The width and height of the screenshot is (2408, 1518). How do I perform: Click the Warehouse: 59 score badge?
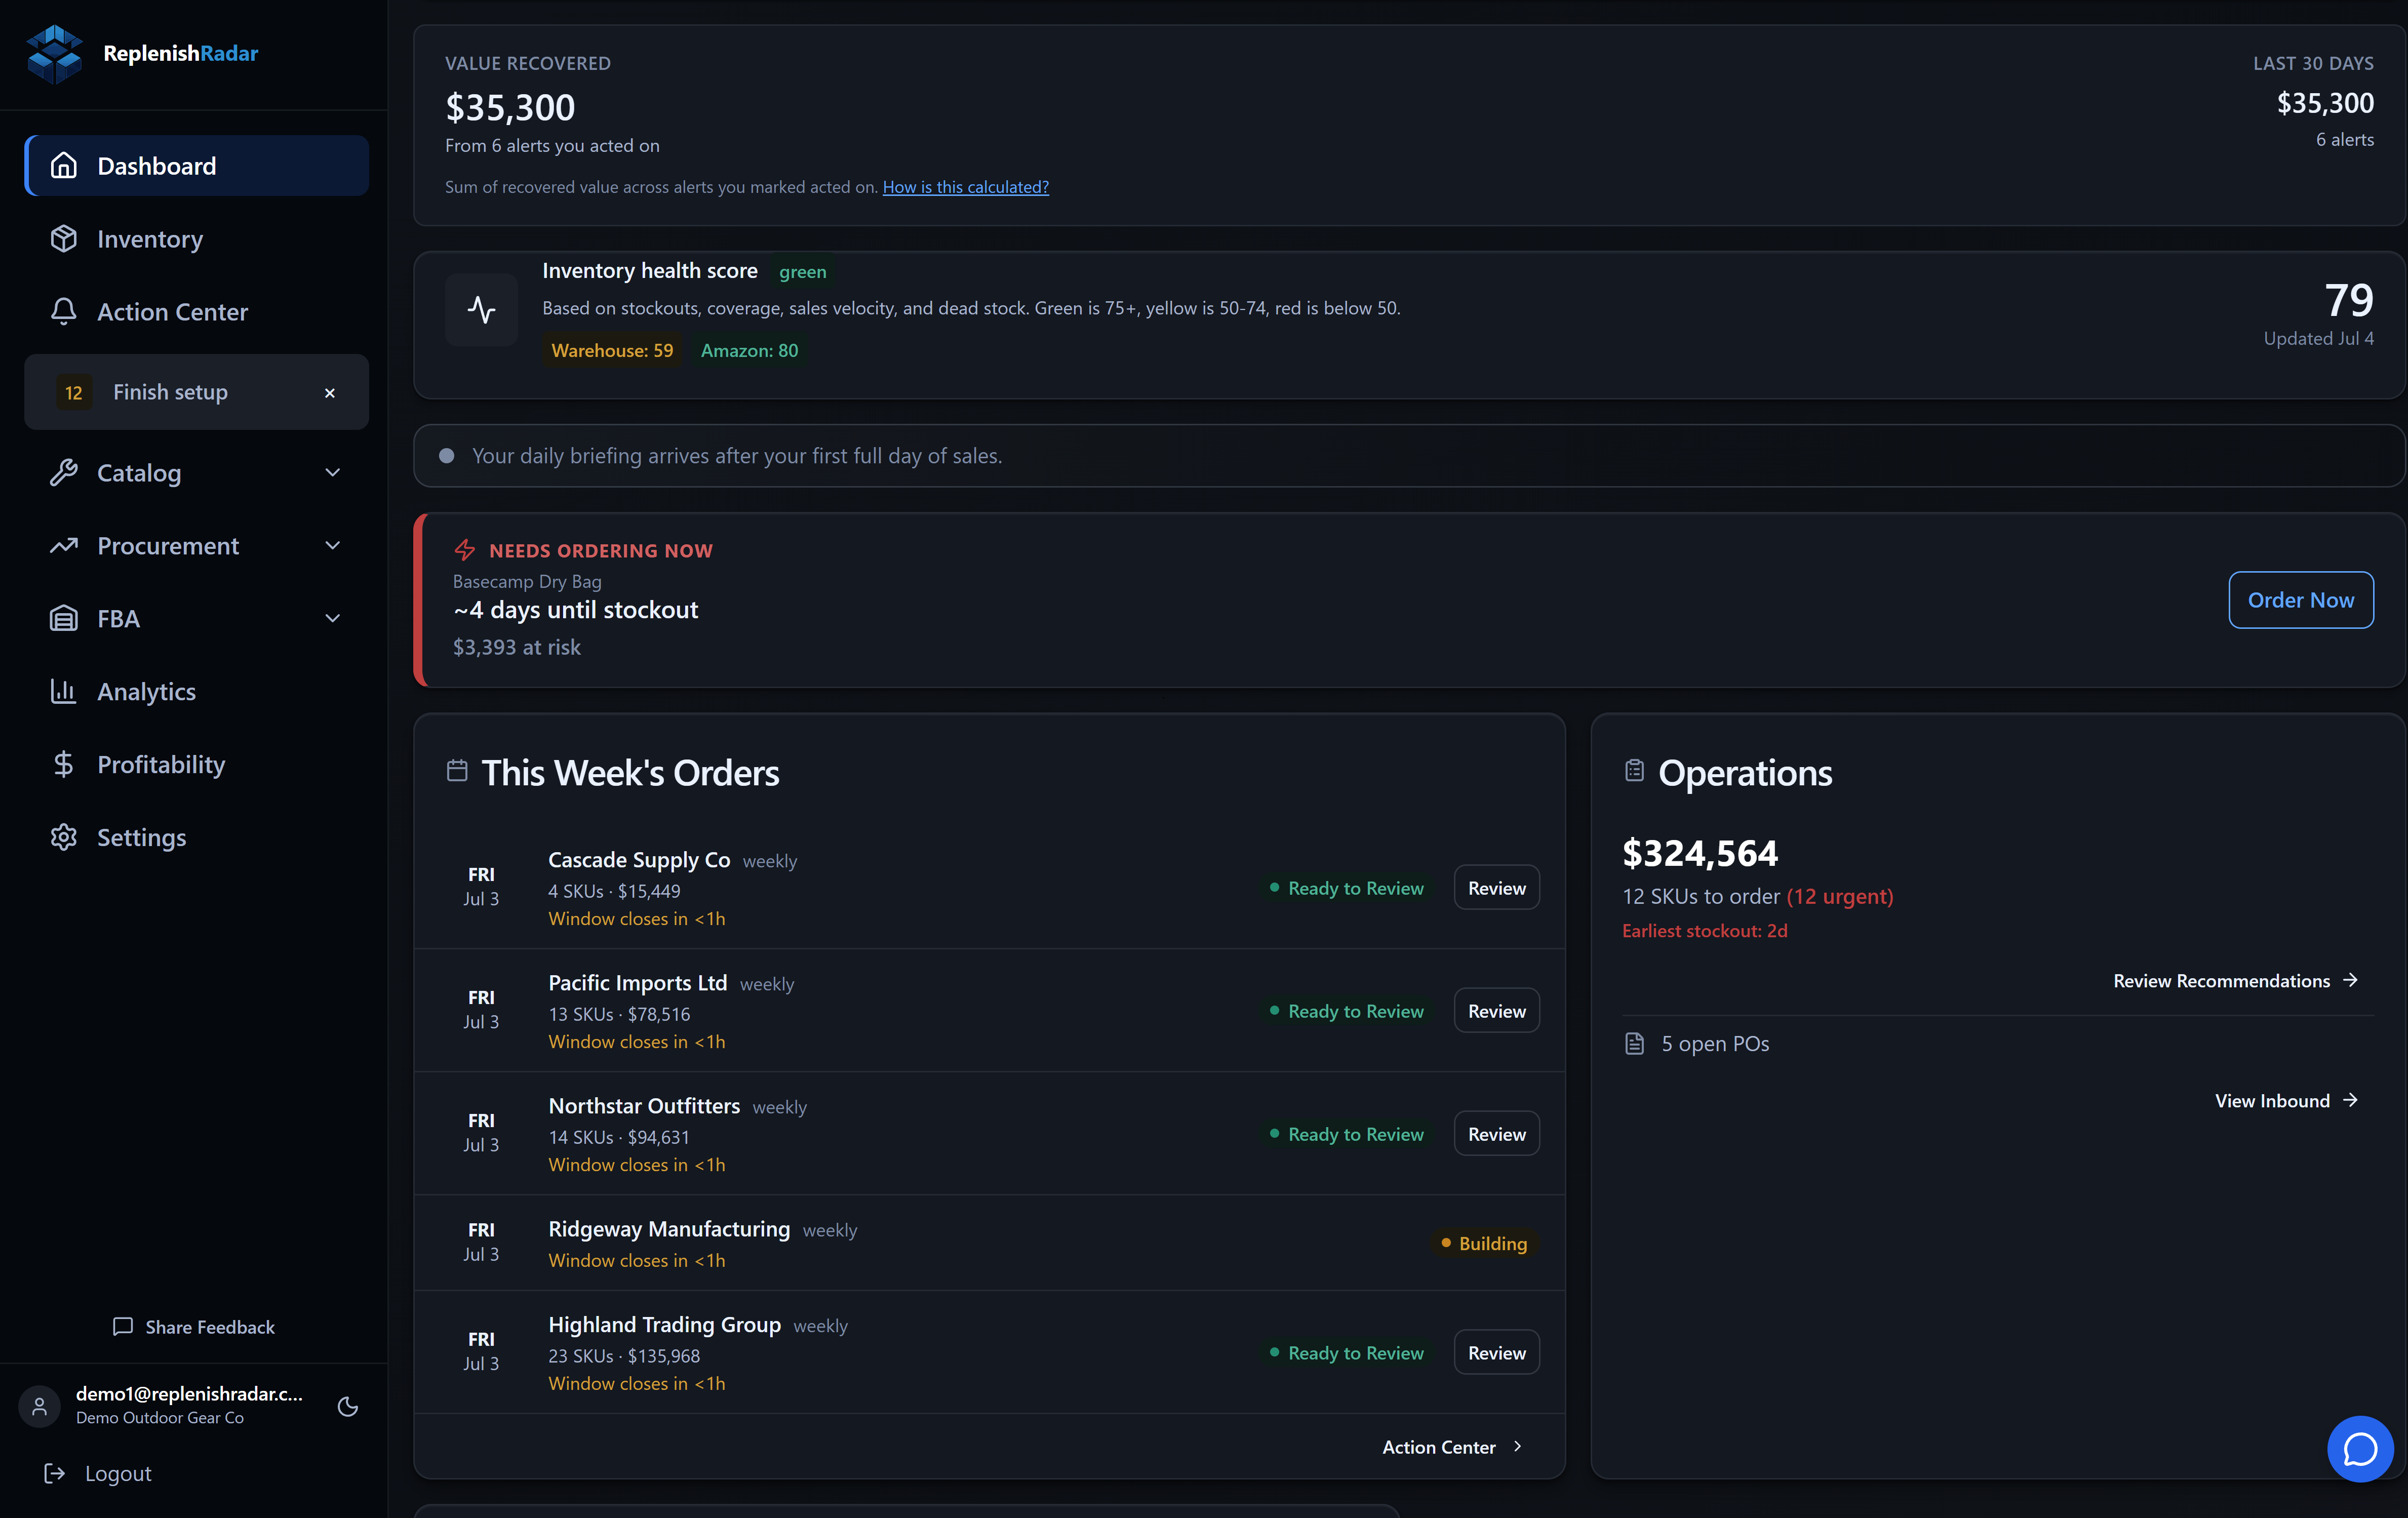pyautogui.click(x=612, y=351)
